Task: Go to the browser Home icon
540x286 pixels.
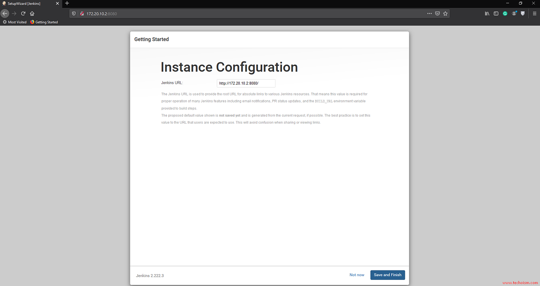Action: [32, 14]
